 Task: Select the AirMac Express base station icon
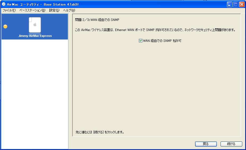[x=35, y=25]
